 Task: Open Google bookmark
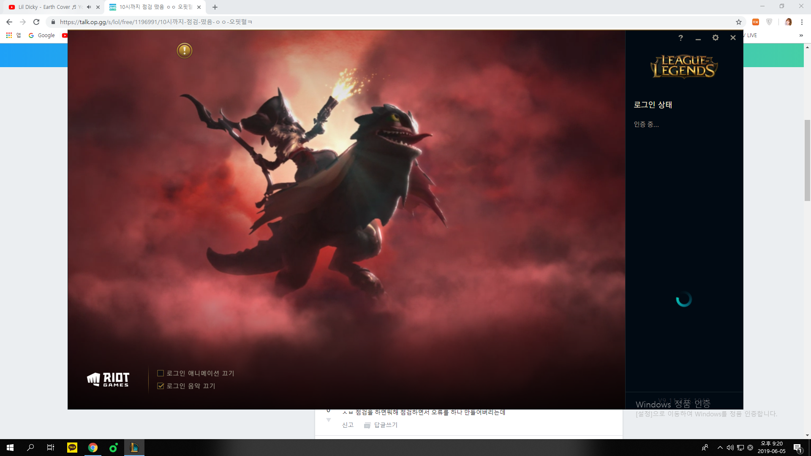41,35
